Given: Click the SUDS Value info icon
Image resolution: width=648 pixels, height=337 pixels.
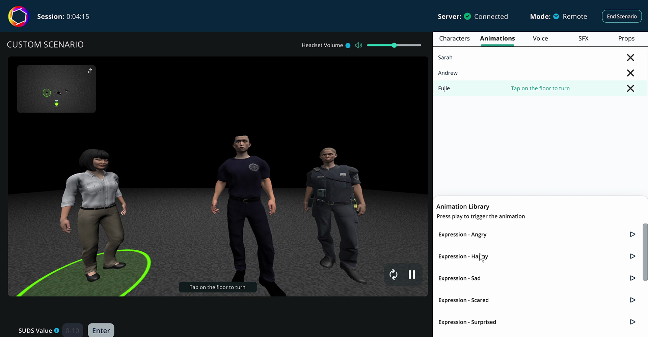Looking at the screenshot, I should [57, 331].
